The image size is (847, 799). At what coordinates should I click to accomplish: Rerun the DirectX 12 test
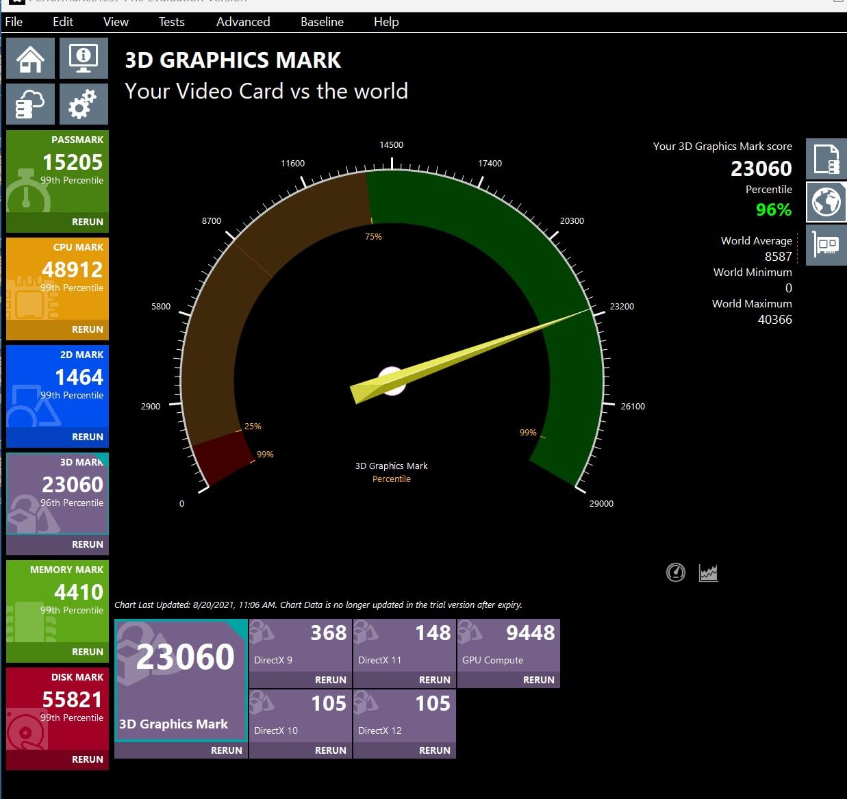pyautogui.click(x=434, y=750)
